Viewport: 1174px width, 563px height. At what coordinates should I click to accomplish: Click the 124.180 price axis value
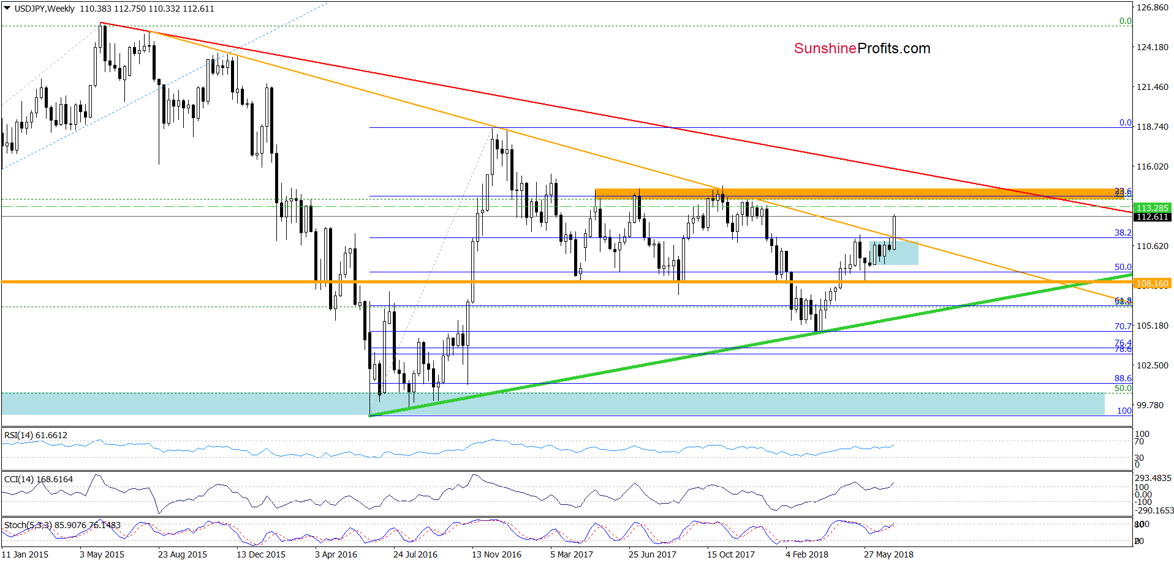(x=1153, y=47)
